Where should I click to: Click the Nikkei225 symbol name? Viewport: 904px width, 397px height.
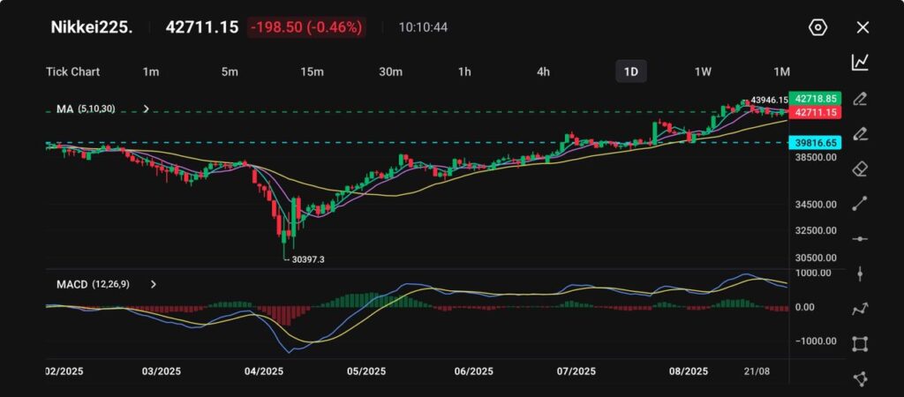point(92,27)
